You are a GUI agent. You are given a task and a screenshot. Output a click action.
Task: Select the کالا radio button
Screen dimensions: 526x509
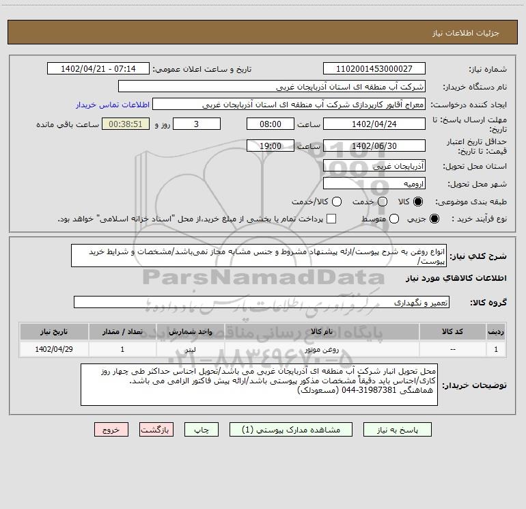[418, 202]
